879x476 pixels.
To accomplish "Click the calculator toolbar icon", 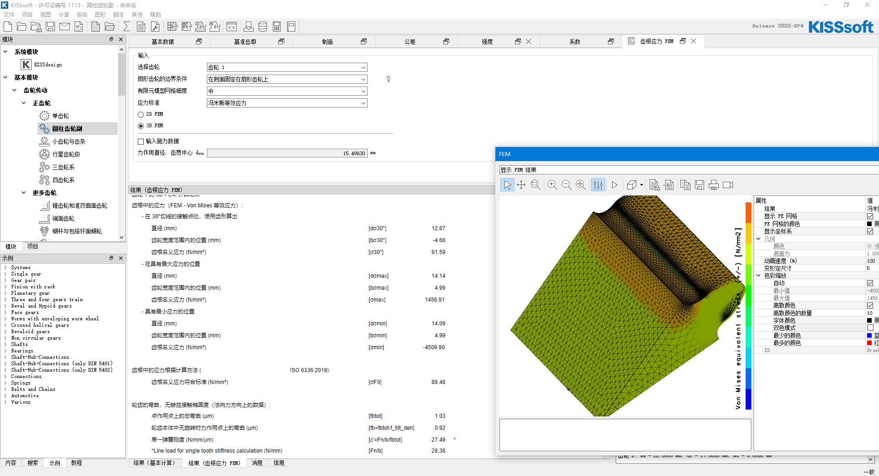I will coord(277,27).
